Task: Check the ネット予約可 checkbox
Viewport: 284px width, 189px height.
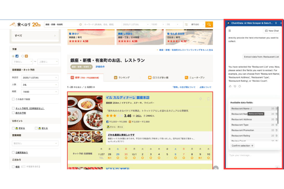Action: tap(13, 108)
